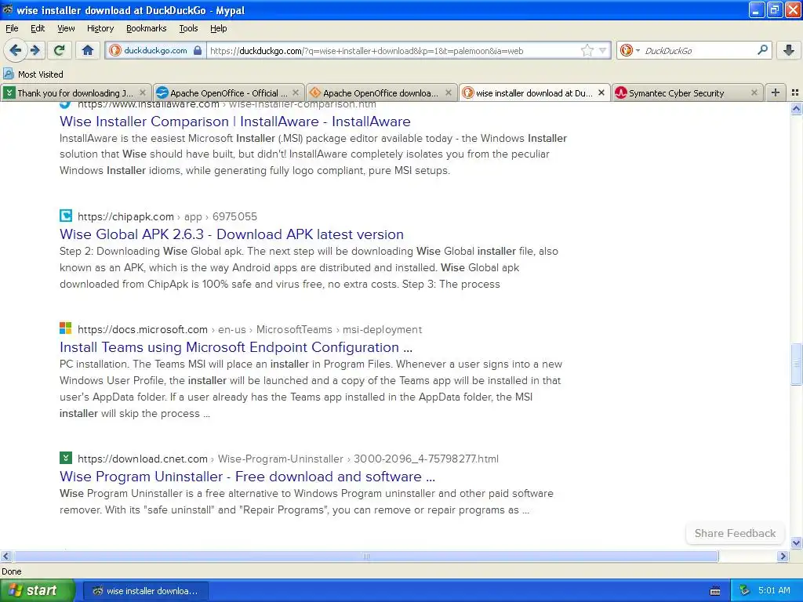Open the Most Visited bookmarks folder
This screenshot has width=803, height=602.
pyautogui.click(x=33, y=74)
